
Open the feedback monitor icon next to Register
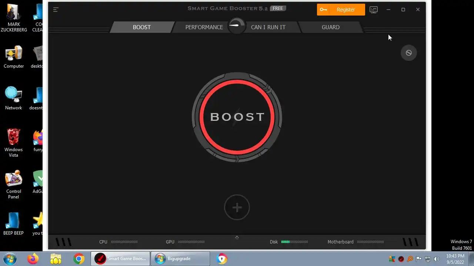coord(374,10)
